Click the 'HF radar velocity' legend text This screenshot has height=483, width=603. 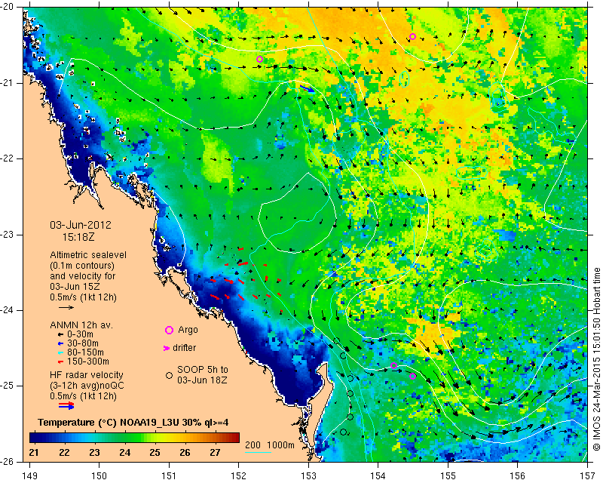87,375
